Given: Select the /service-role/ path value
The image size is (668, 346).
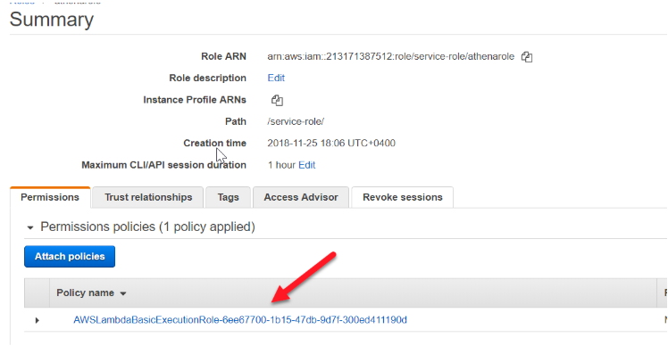Looking at the screenshot, I should tap(296, 121).
